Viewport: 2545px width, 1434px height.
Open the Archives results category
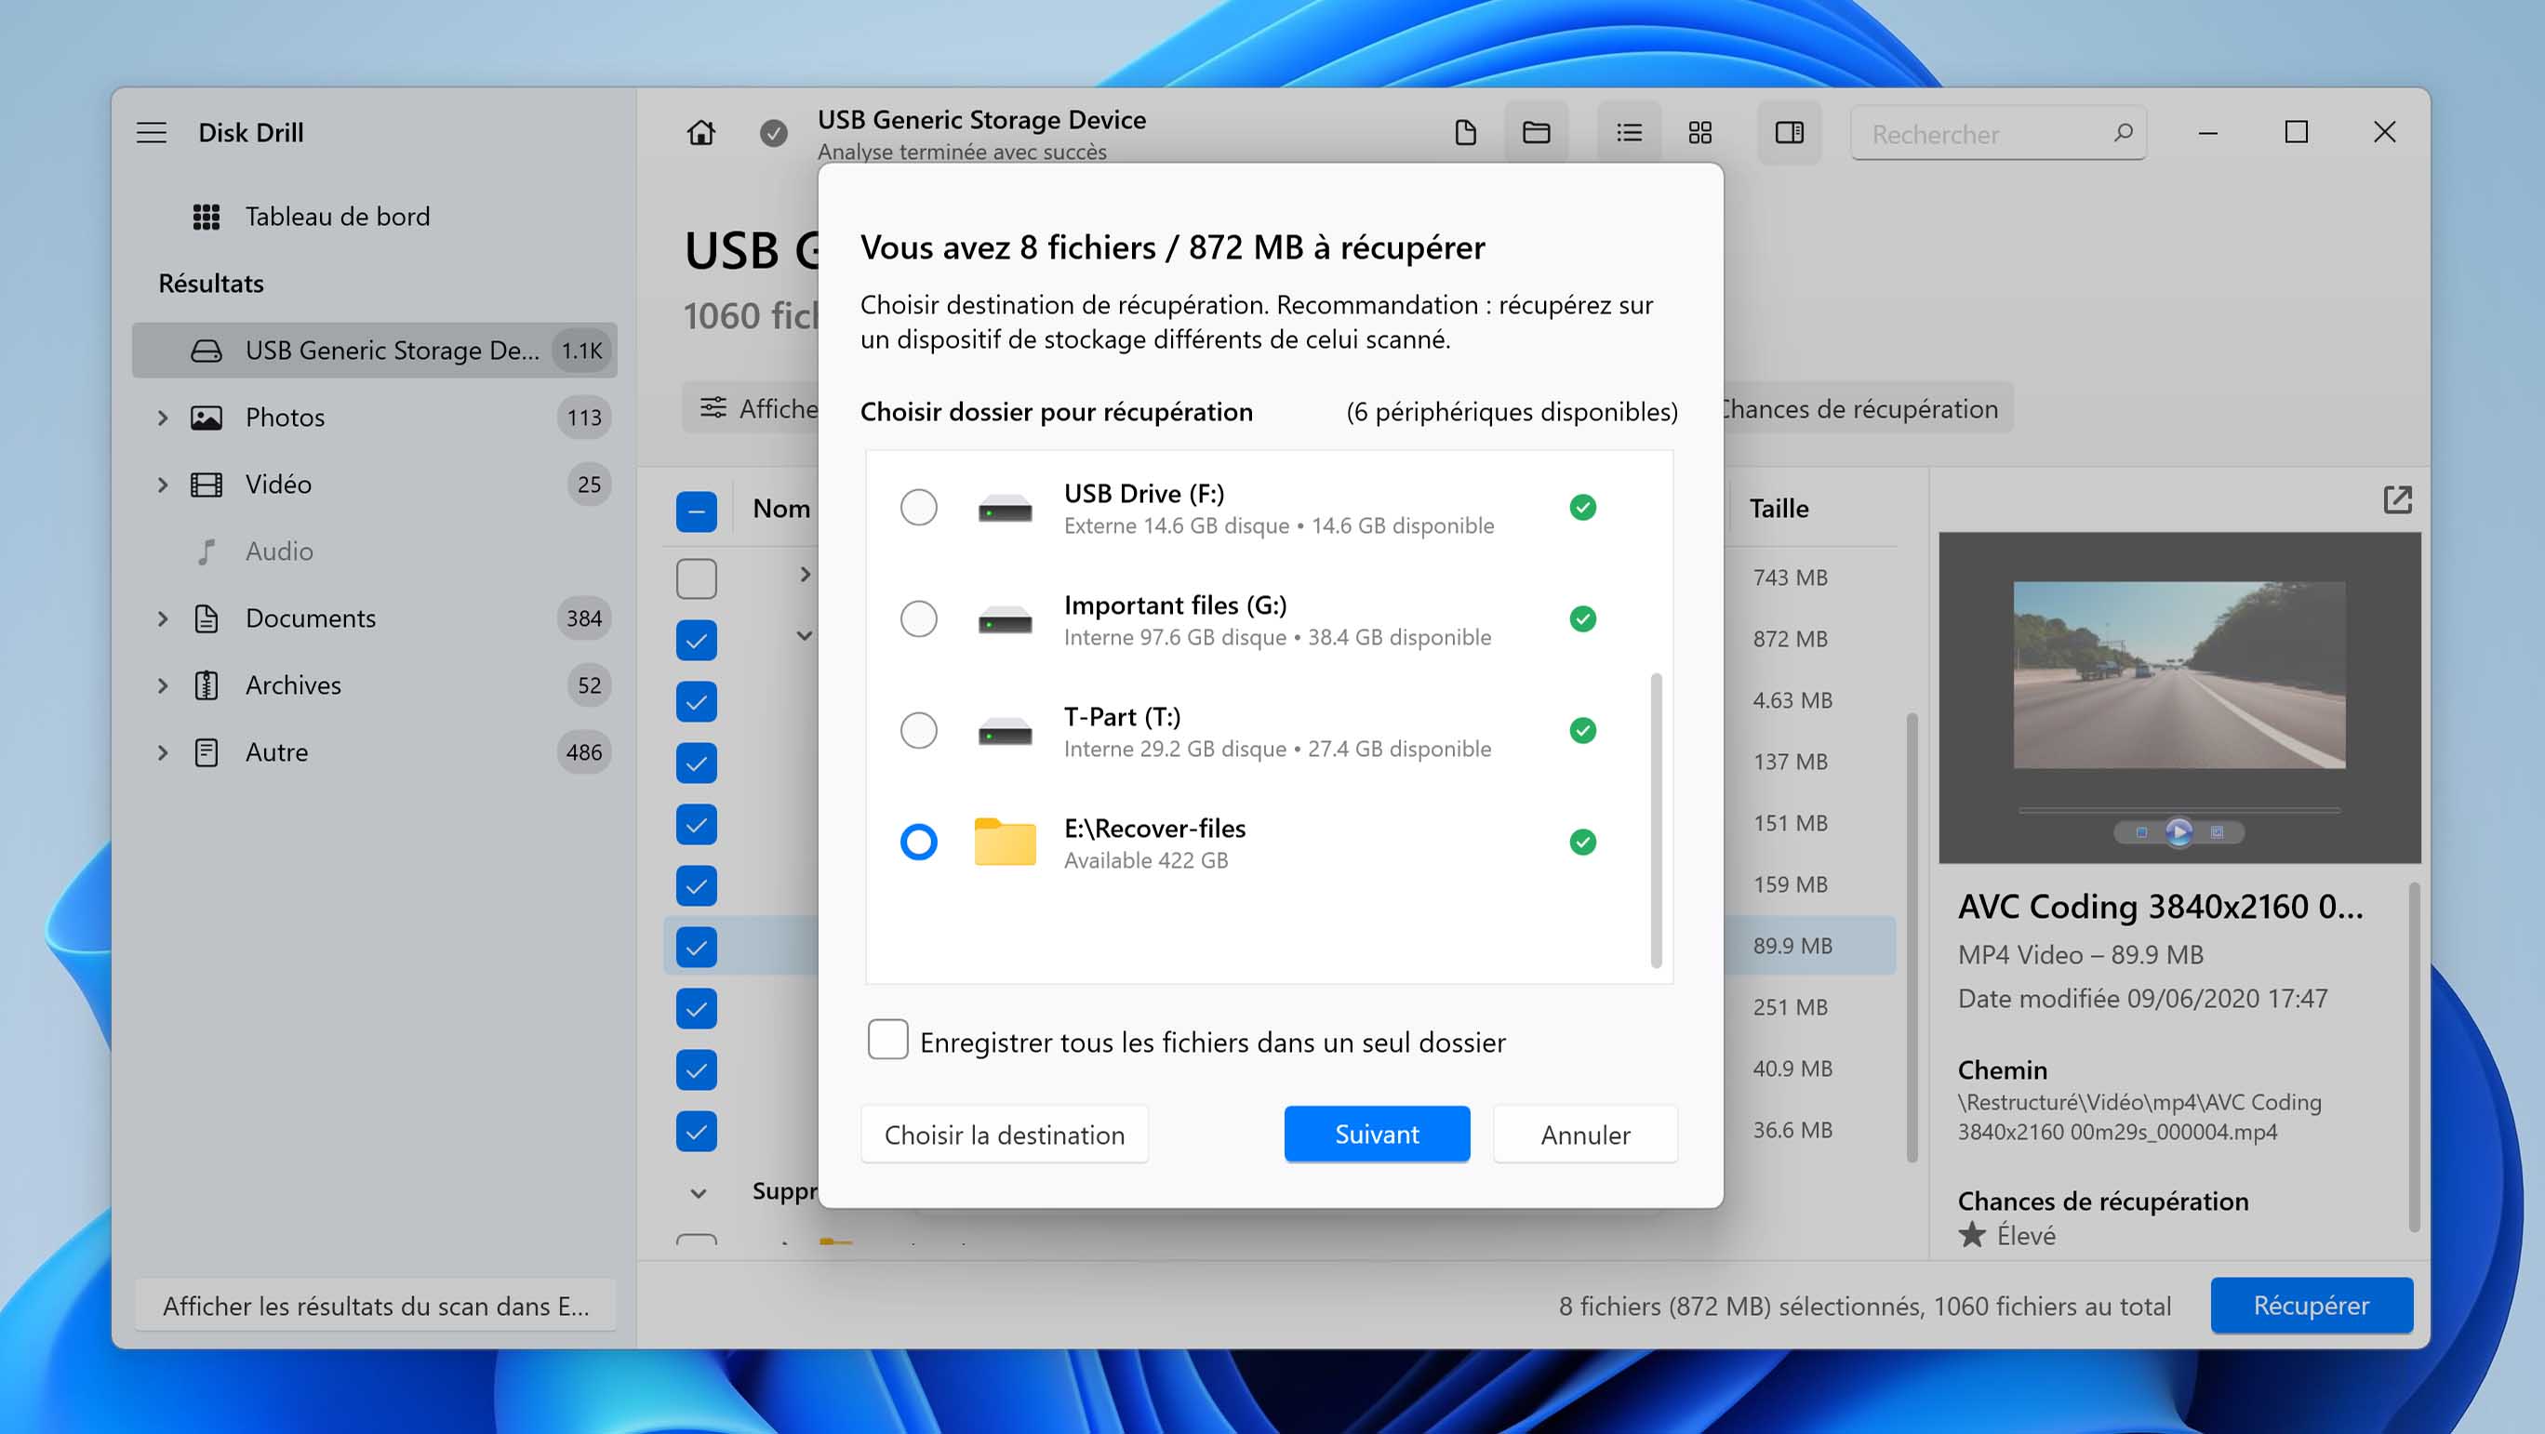coord(375,685)
